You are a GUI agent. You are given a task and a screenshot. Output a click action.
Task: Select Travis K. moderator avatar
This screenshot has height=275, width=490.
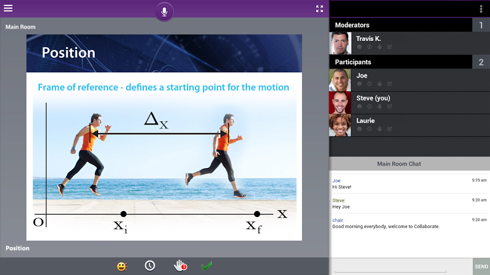click(341, 43)
